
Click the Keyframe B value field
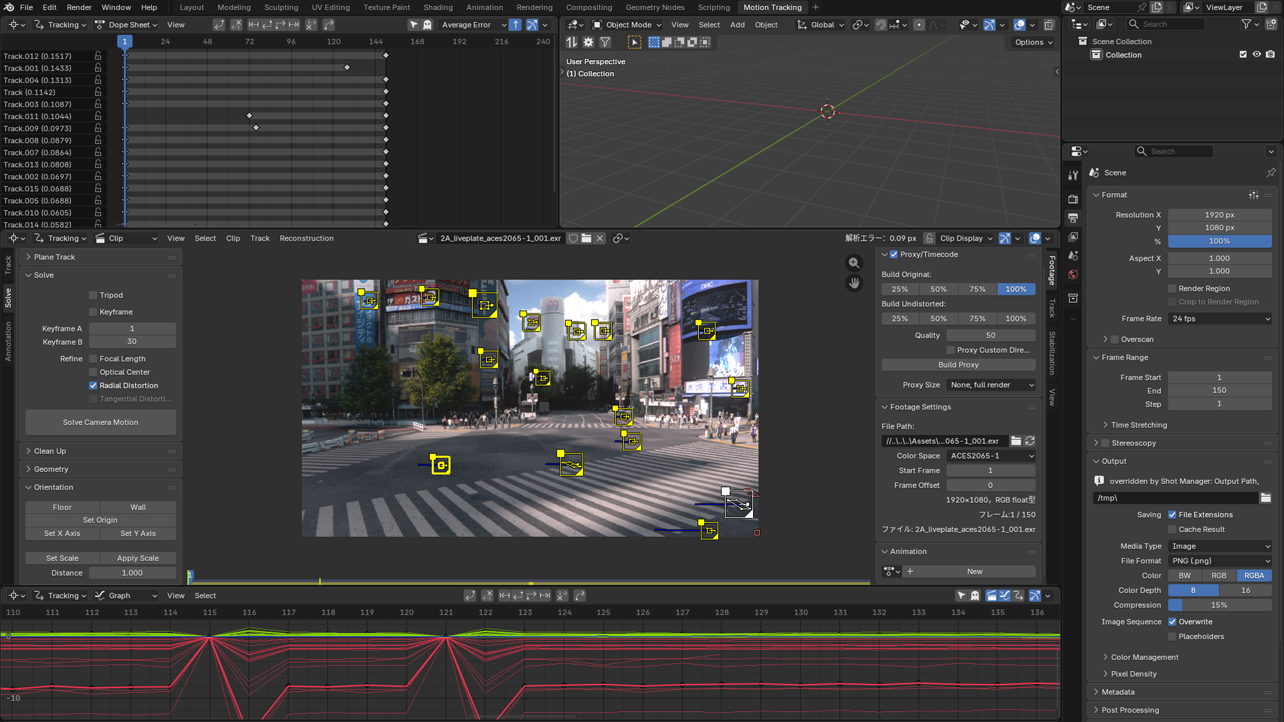(x=132, y=342)
